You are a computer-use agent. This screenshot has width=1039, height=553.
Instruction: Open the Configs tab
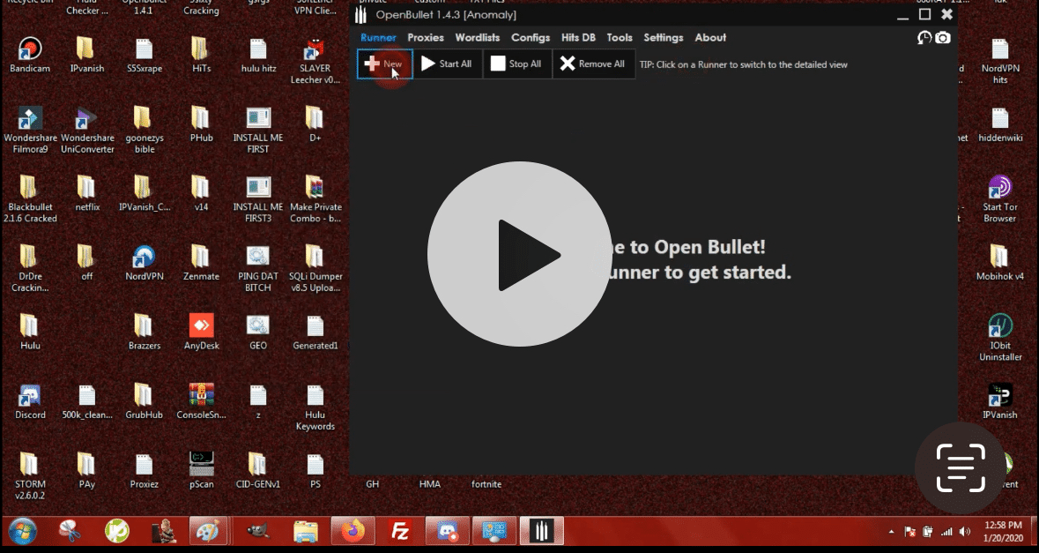(531, 38)
